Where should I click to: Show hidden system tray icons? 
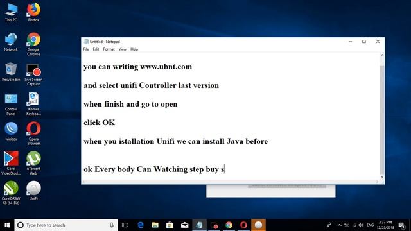pyautogui.click(x=340, y=225)
